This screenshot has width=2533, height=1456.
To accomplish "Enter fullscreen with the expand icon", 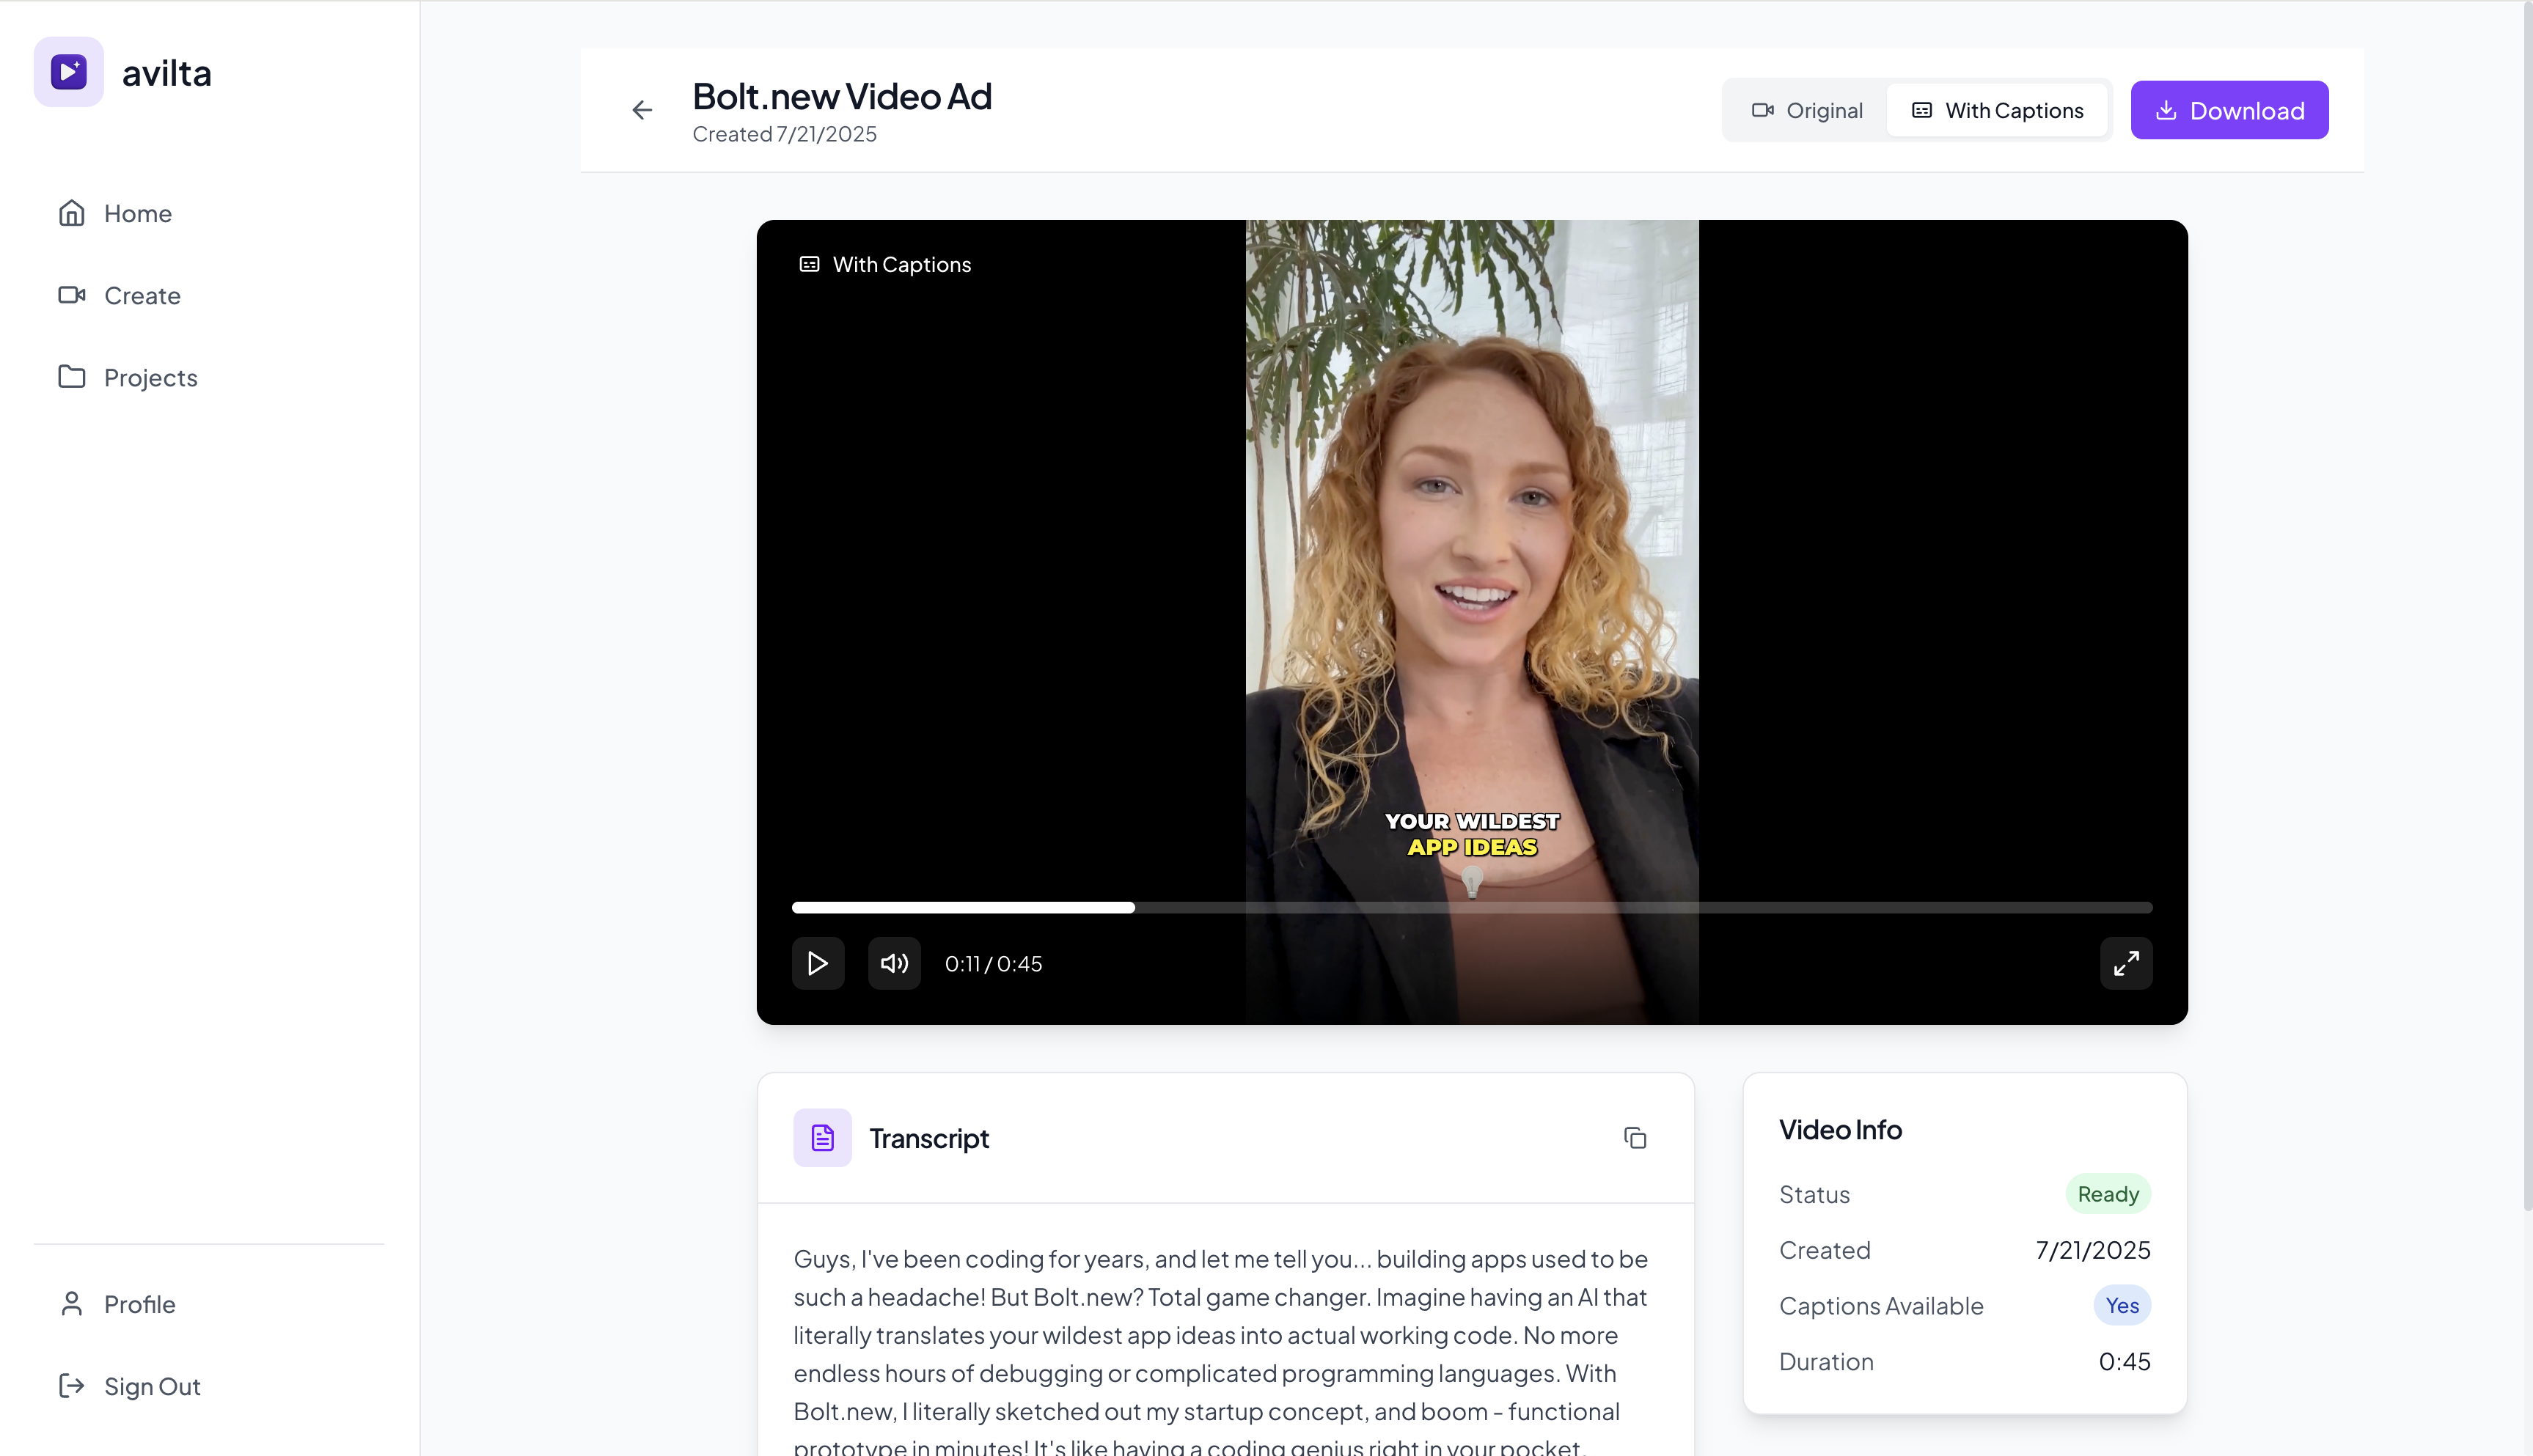I will click(2126, 963).
